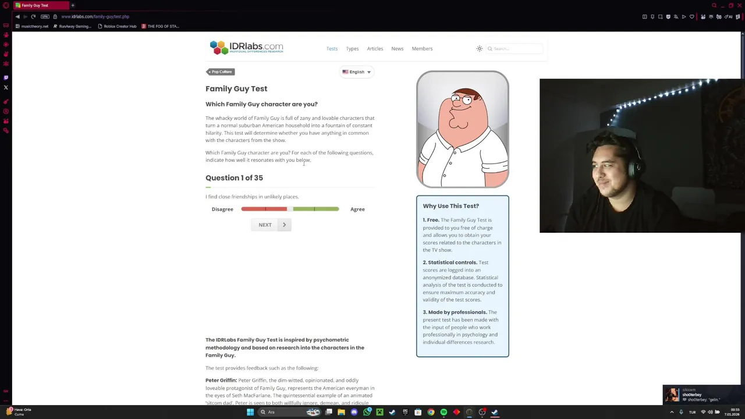
Task: Open the Opera GX main menu logo
Action: pos(5,5)
